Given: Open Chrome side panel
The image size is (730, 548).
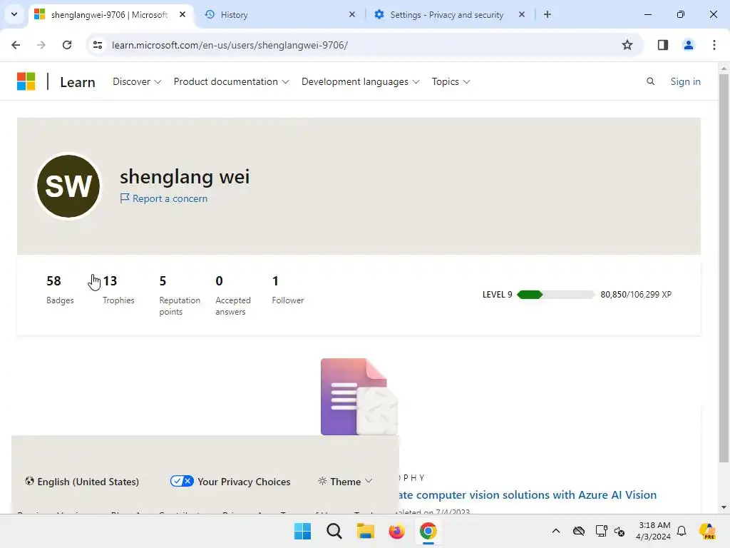Looking at the screenshot, I should pos(662,45).
